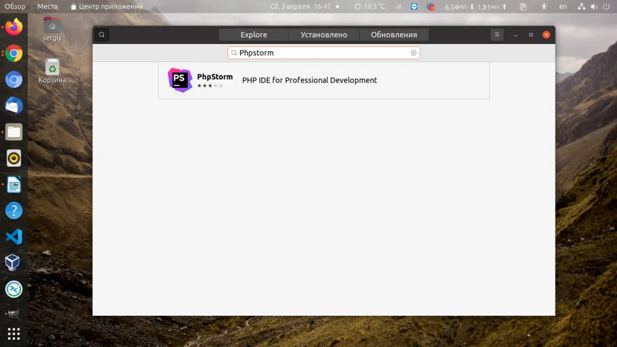Open the Files application from the dock
Screen dimensions: 617x347
coord(13,132)
